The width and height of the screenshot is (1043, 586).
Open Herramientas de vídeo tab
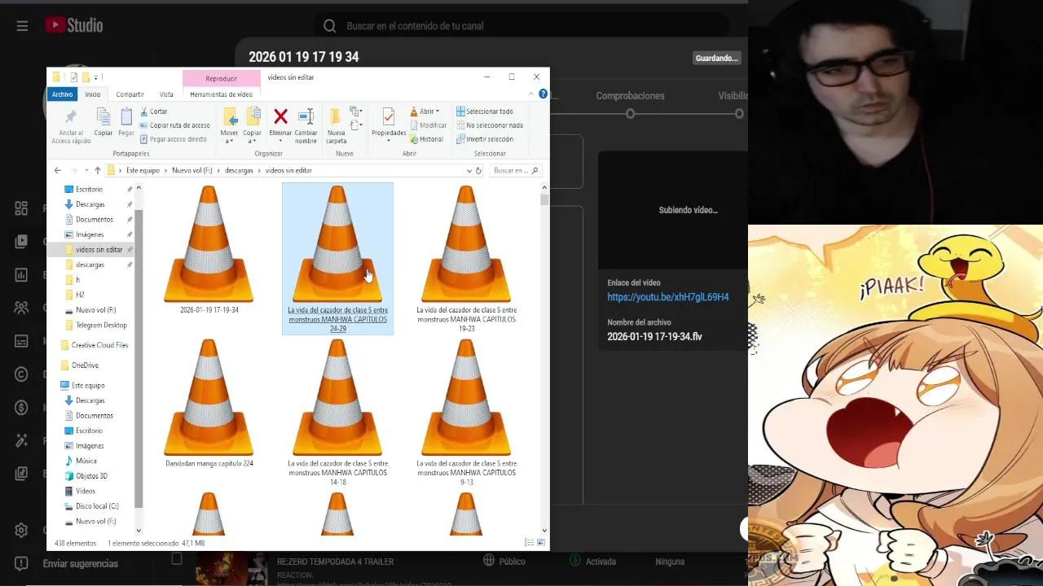(221, 94)
